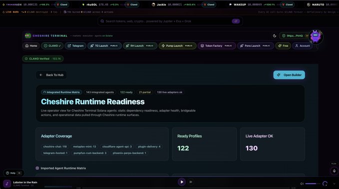The image size is (339, 189).
Task: Open the Account tab
Action: (x=303, y=45)
